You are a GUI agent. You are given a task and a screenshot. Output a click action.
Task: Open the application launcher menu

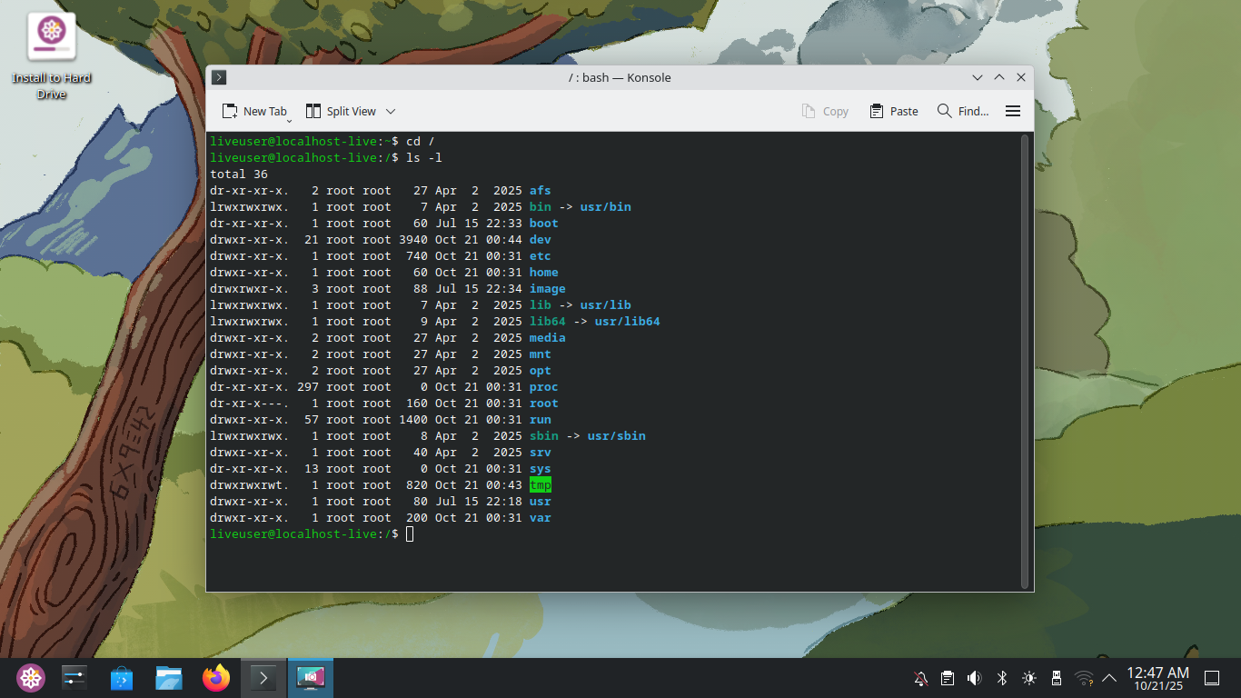click(31, 678)
